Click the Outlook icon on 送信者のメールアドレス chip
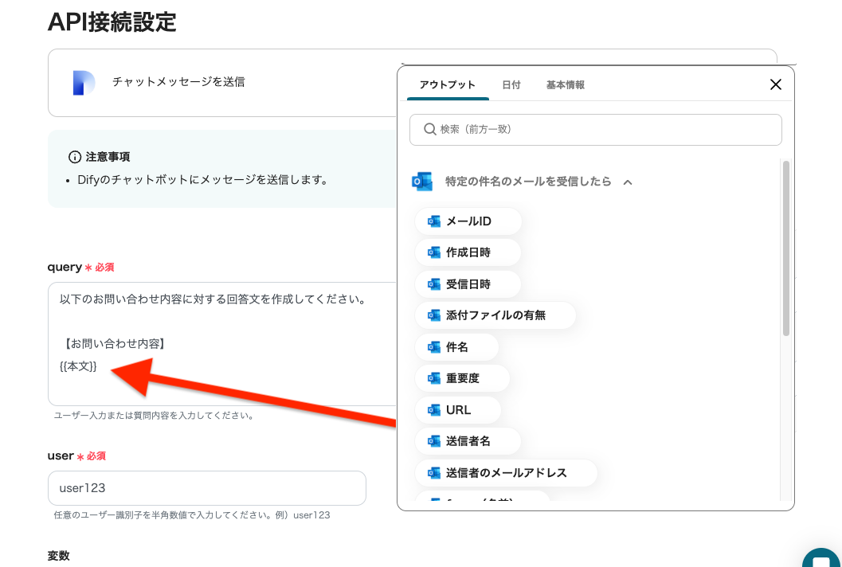This screenshot has height=567, width=842. [434, 472]
